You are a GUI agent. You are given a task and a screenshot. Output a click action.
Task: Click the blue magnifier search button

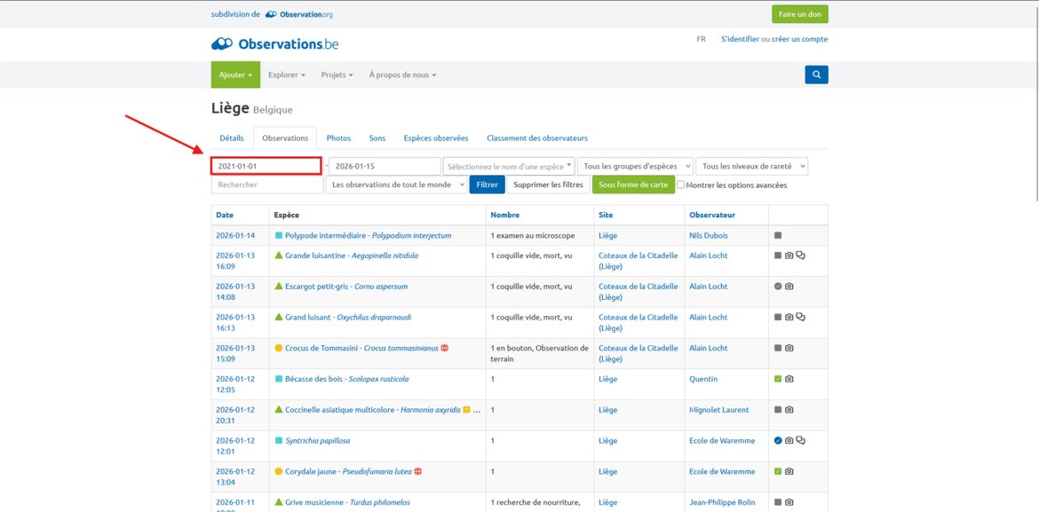pos(816,75)
